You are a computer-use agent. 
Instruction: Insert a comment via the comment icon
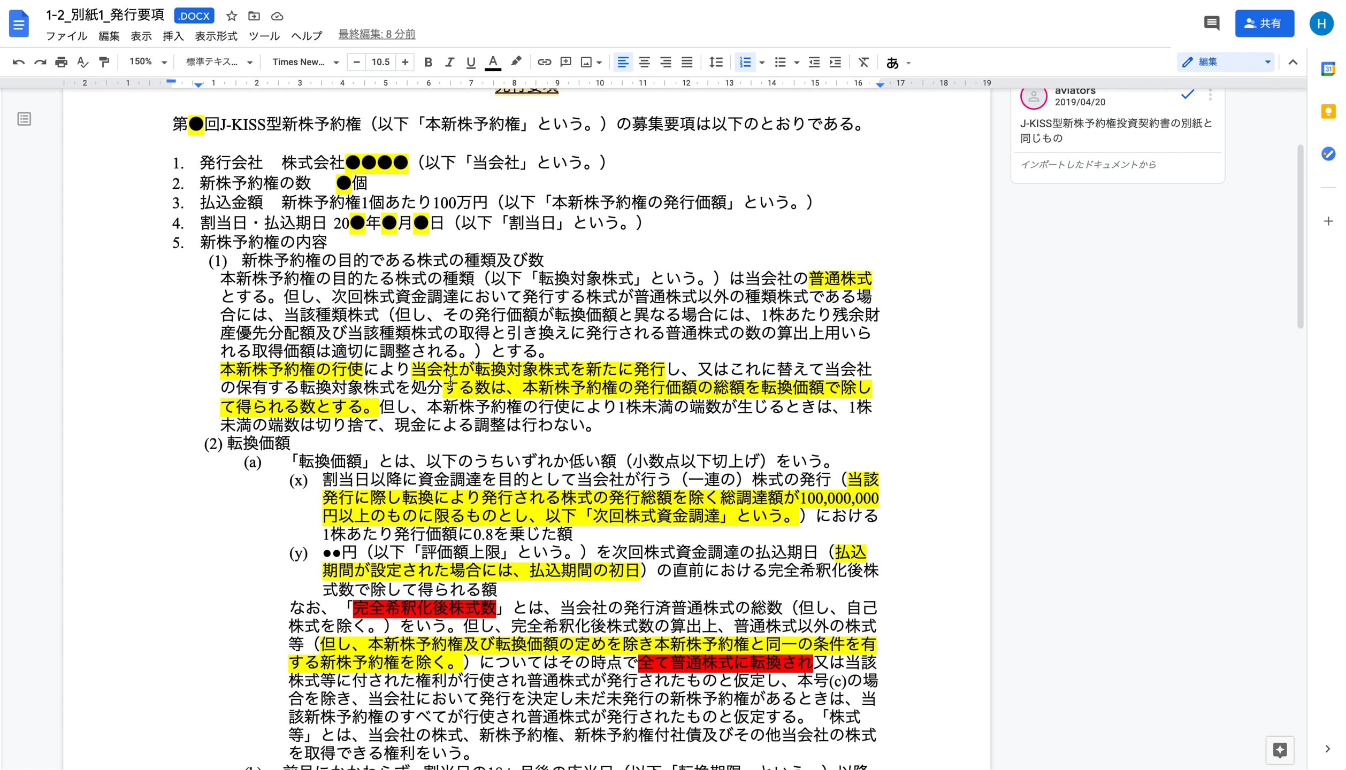[x=565, y=62]
